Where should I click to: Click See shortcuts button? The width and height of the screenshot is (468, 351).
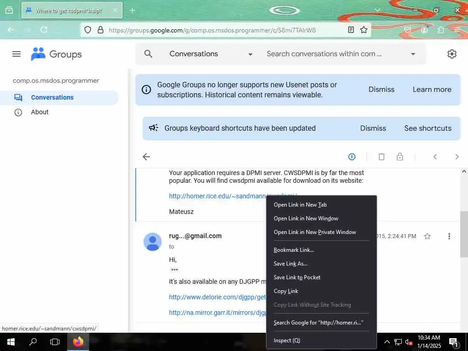click(428, 128)
